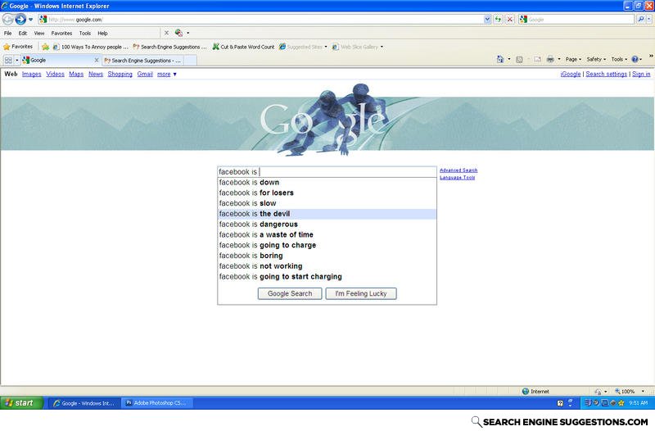Open the Favorites menu in menu bar

click(61, 33)
